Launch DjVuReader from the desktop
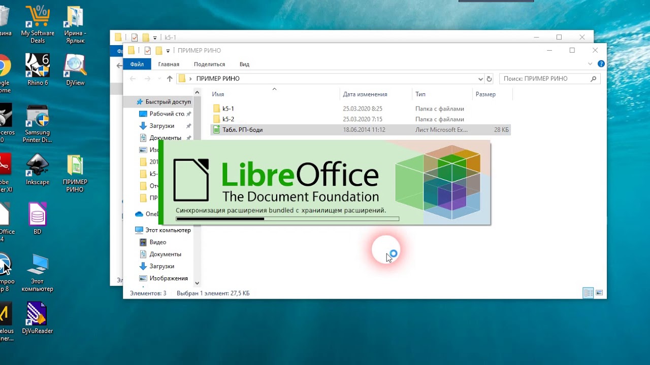650x365 pixels. click(38, 318)
